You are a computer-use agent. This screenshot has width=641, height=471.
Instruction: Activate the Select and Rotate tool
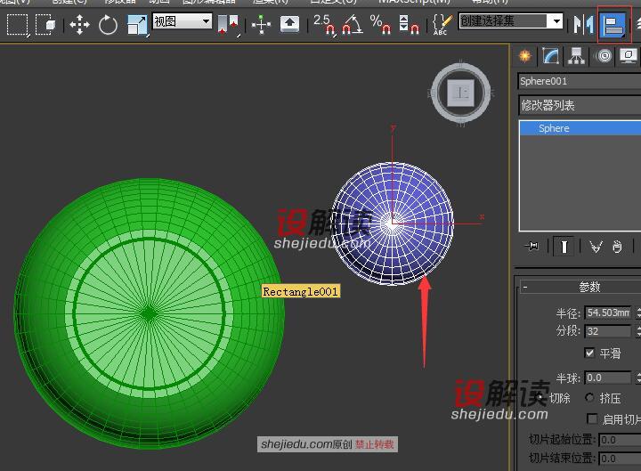coord(108,25)
